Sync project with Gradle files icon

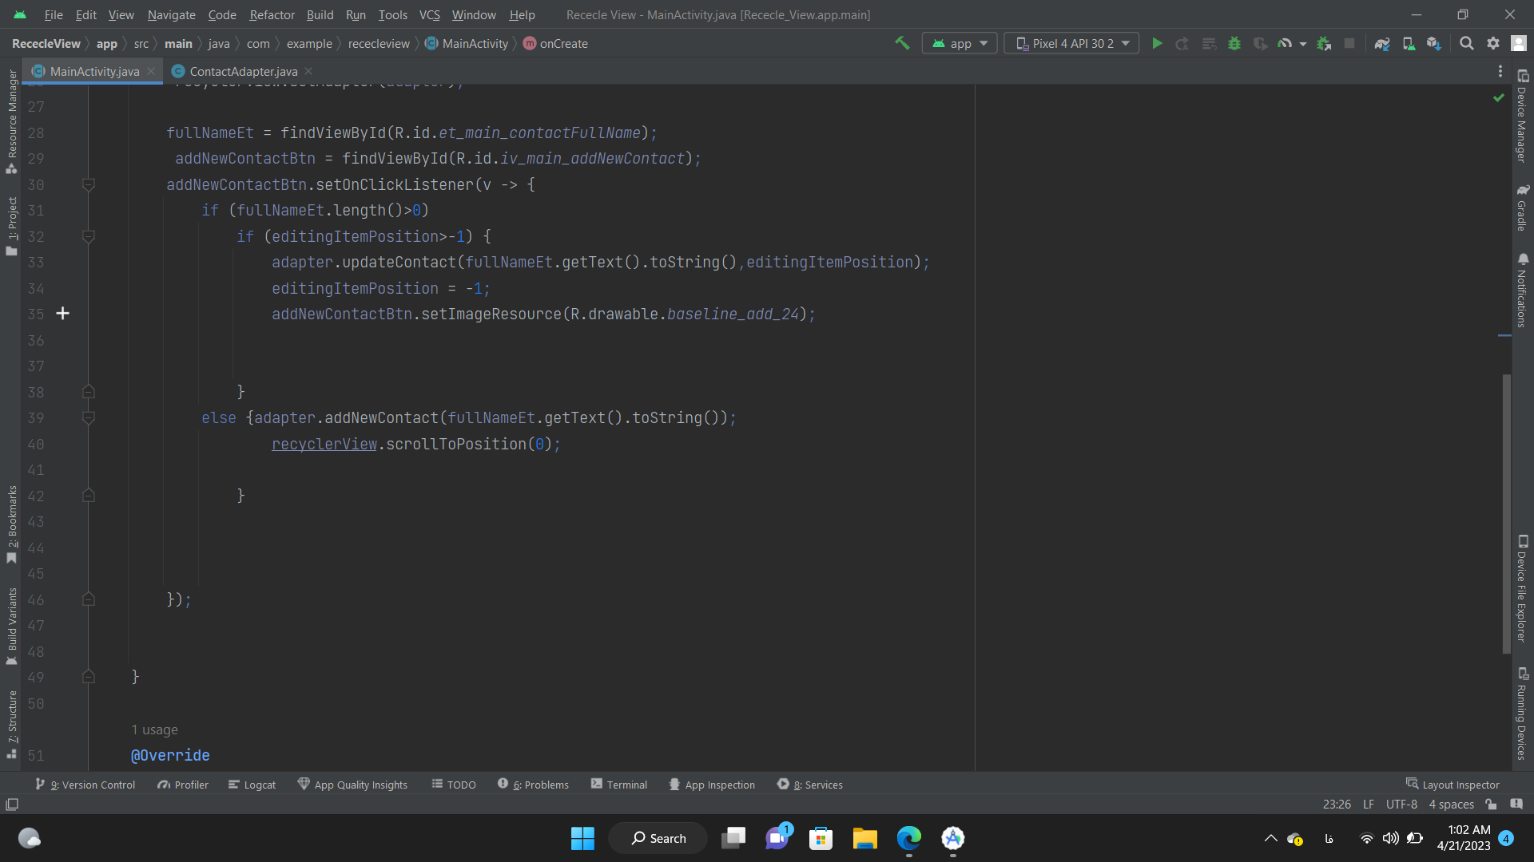pyautogui.click(x=1382, y=43)
